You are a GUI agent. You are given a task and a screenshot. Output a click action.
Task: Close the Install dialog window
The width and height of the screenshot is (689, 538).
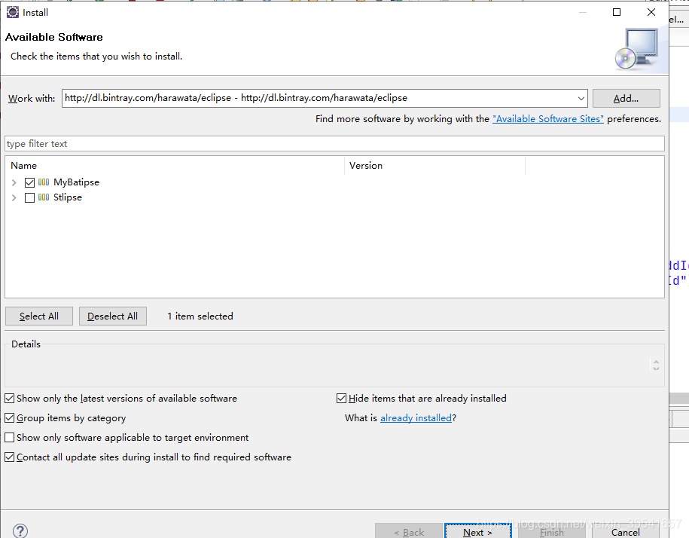coord(651,12)
